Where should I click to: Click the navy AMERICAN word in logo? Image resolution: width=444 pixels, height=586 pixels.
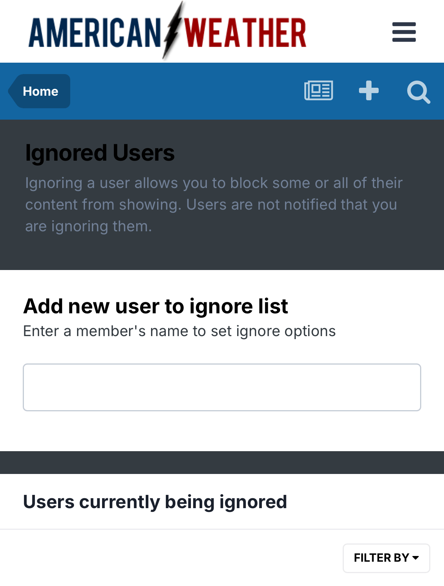click(x=95, y=33)
